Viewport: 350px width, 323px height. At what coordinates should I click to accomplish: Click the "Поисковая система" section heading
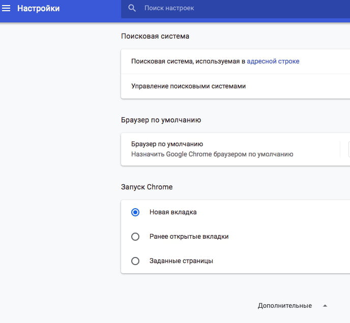tap(155, 37)
